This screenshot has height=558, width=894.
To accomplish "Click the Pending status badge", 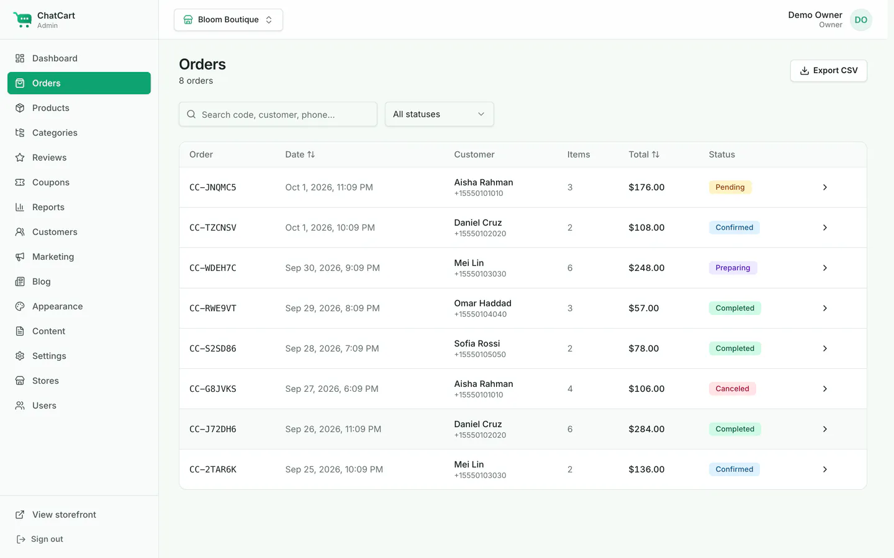I will (730, 187).
